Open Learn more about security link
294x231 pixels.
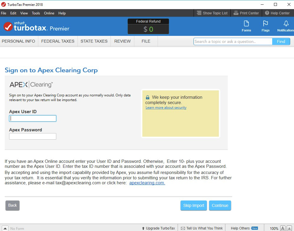pyautogui.click(x=166, y=108)
